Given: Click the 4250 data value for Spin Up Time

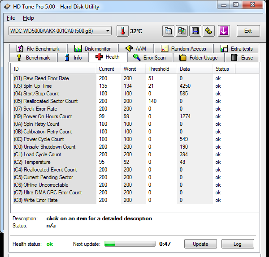Looking at the screenshot, I should 185,86.
